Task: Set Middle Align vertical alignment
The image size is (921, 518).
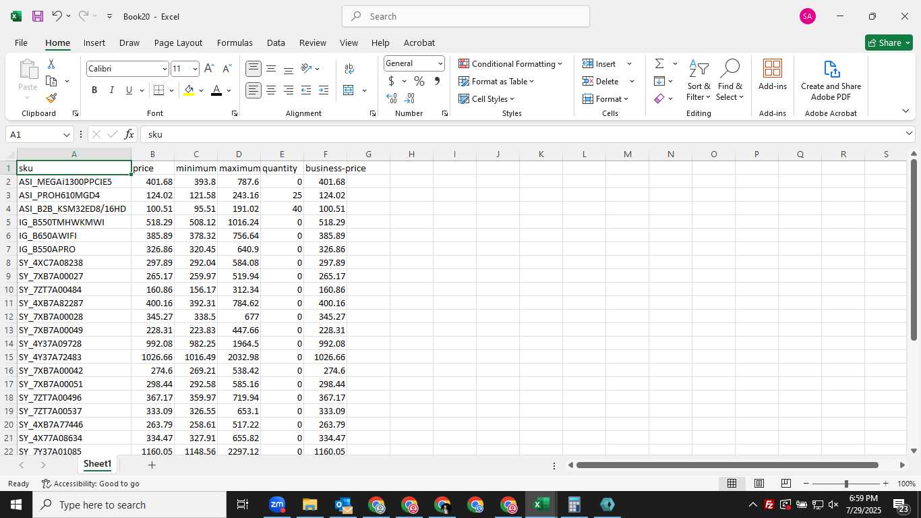Action: coord(271,69)
